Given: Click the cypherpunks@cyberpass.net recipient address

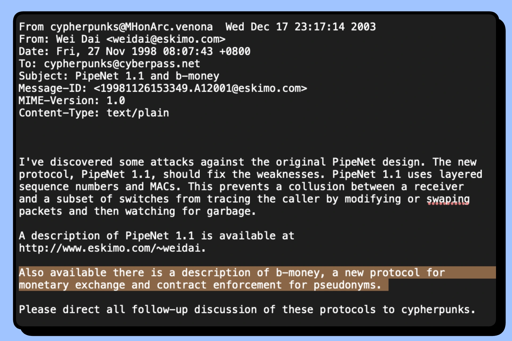Looking at the screenshot, I should coord(122,64).
